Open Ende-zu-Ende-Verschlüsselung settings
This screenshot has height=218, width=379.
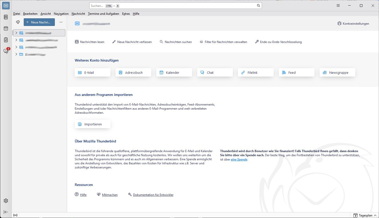(x=278, y=42)
